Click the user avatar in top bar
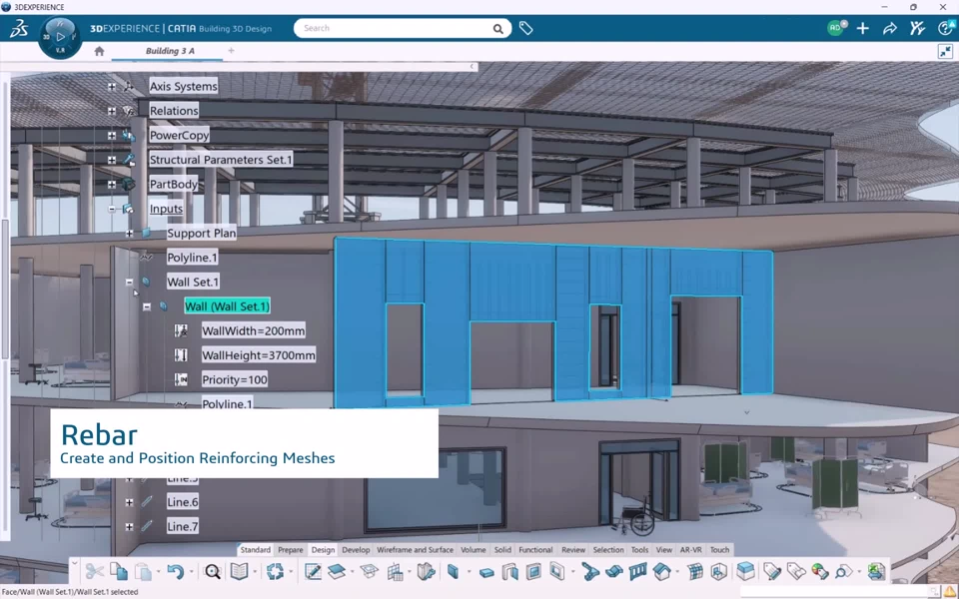The height and width of the screenshot is (599, 959). click(835, 28)
